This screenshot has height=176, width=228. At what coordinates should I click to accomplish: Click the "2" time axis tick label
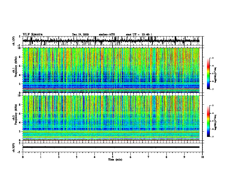59,157
